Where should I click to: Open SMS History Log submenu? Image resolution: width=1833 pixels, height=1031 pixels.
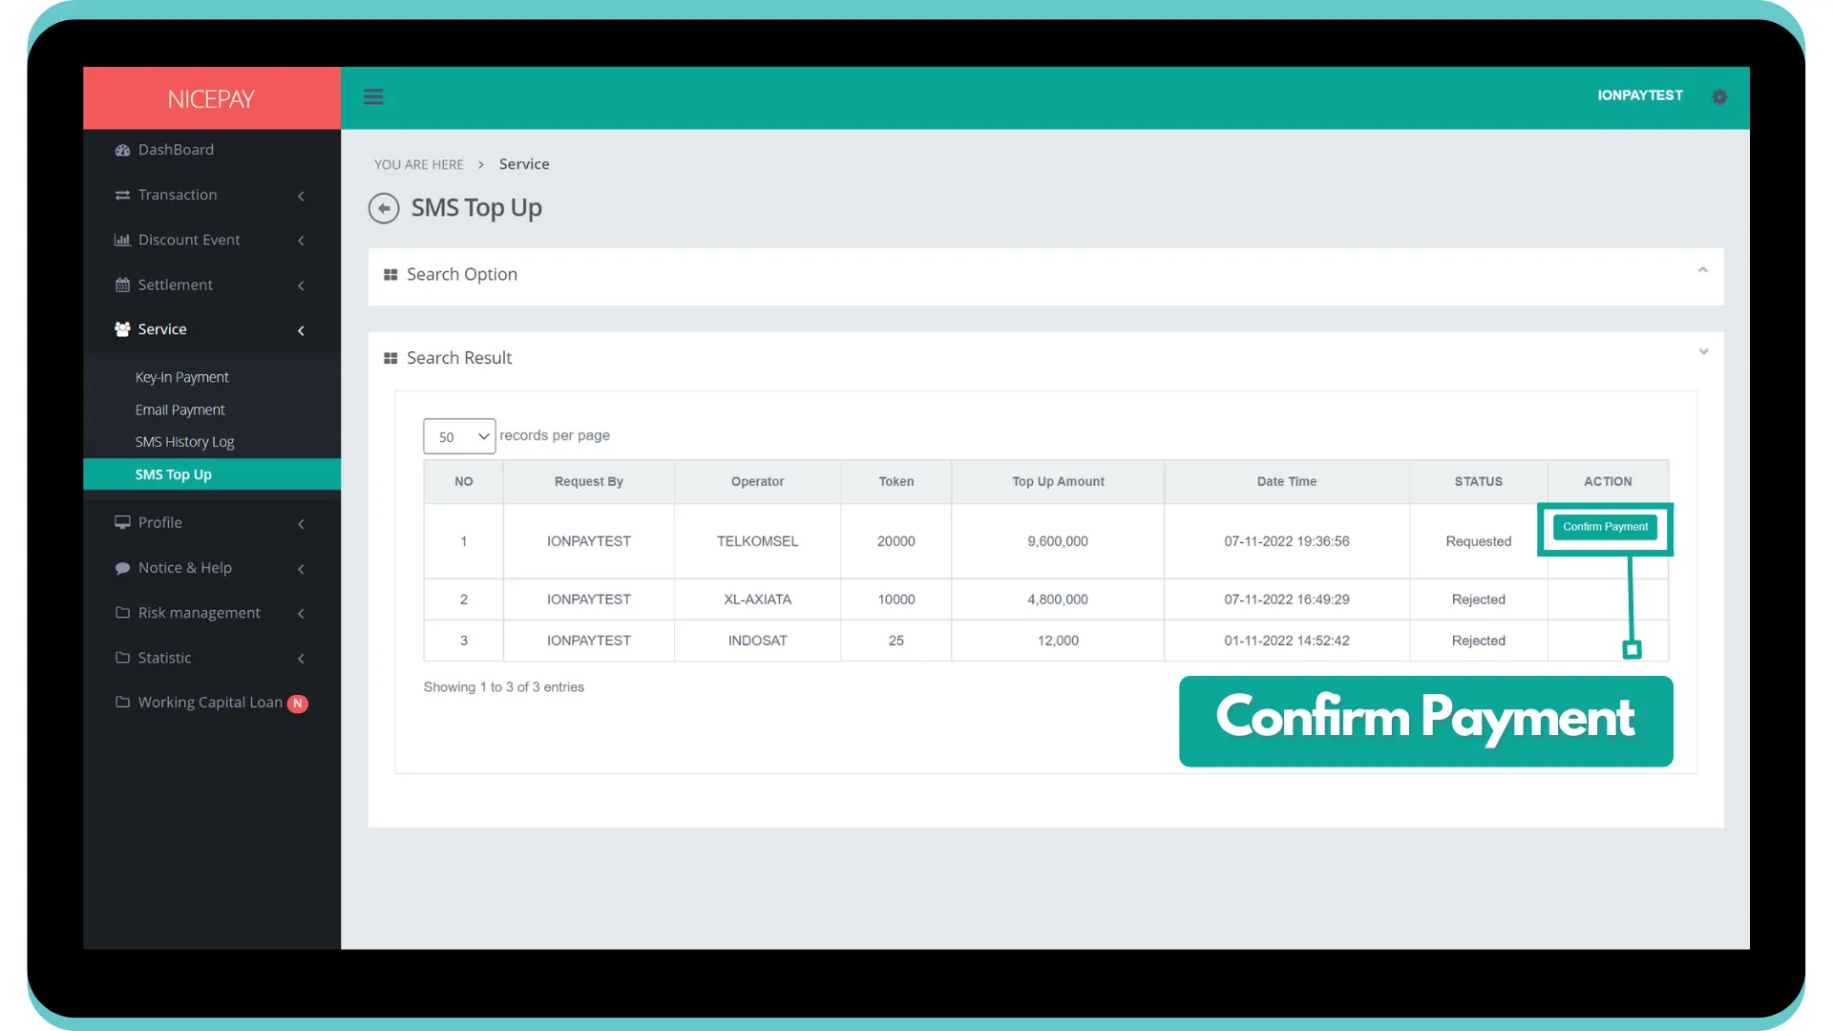tap(184, 442)
